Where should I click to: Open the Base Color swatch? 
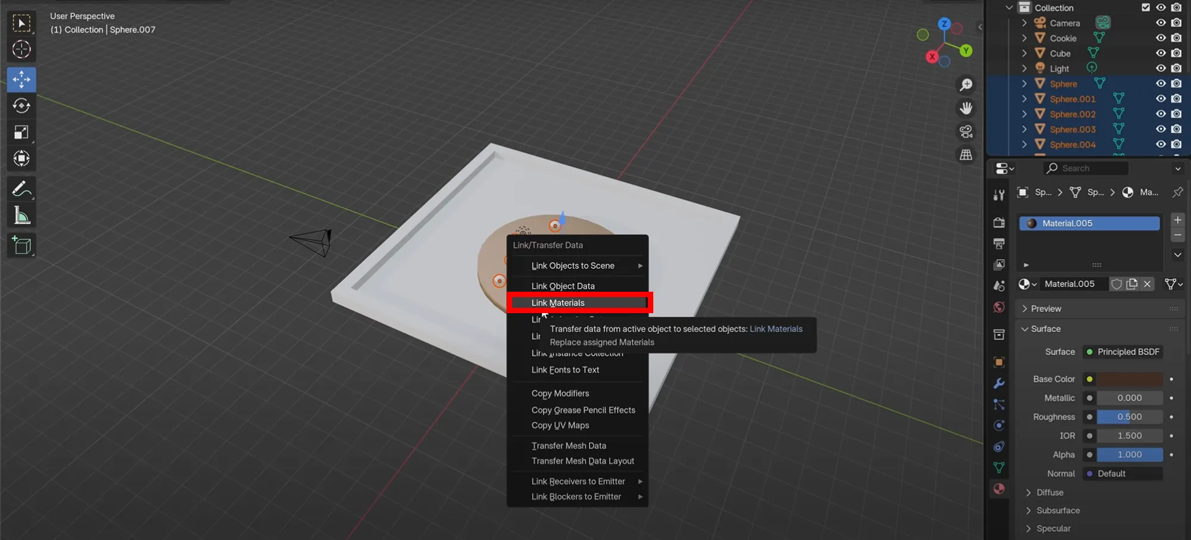[1130, 379]
